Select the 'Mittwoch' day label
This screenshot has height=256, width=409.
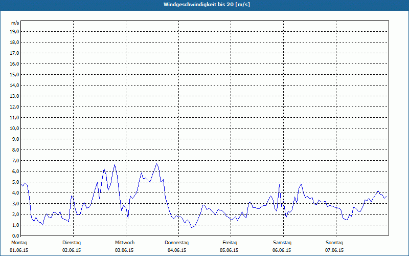(125, 243)
